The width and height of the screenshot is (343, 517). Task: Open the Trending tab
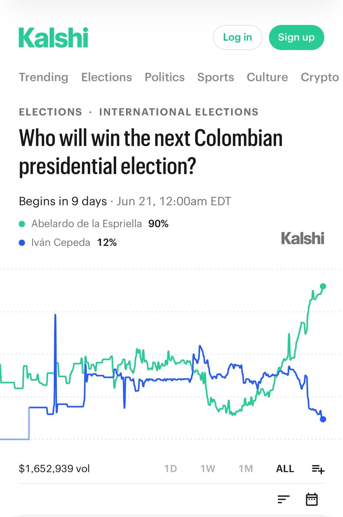click(x=44, y=77)
